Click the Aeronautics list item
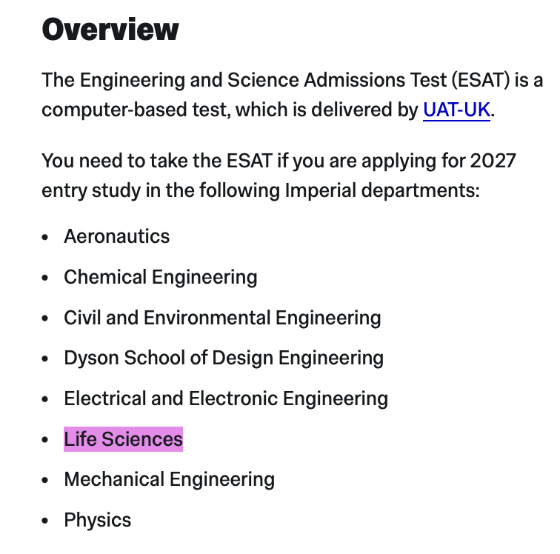Image resolution: width=560 pixels, height=554 pixels. (117, 236)
